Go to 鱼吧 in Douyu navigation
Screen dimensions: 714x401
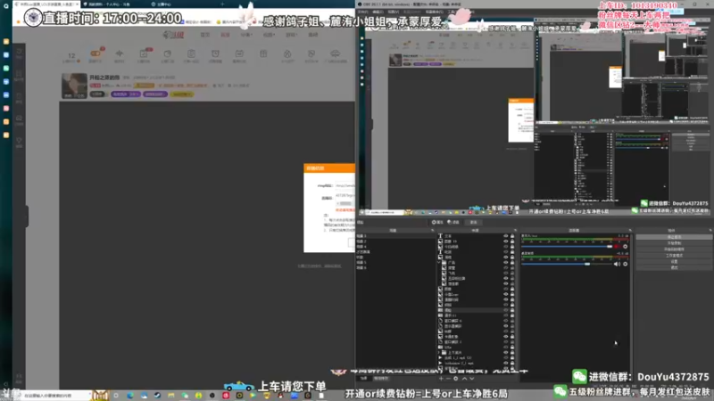[x=313, y=35]
